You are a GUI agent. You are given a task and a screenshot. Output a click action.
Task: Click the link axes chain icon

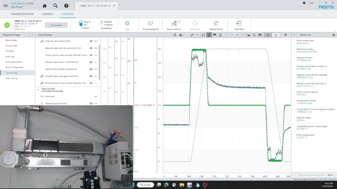point(192,35)
